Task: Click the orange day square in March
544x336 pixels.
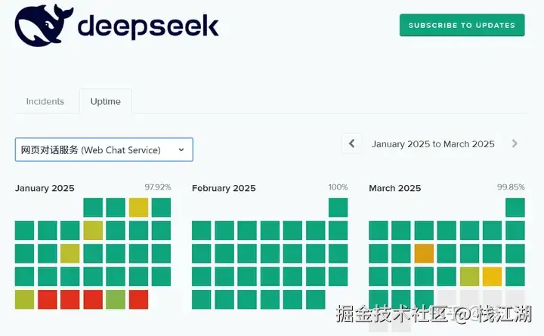Action: (x=424, y=254)
